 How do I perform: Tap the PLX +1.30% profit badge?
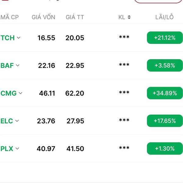(x=165, y=149)
